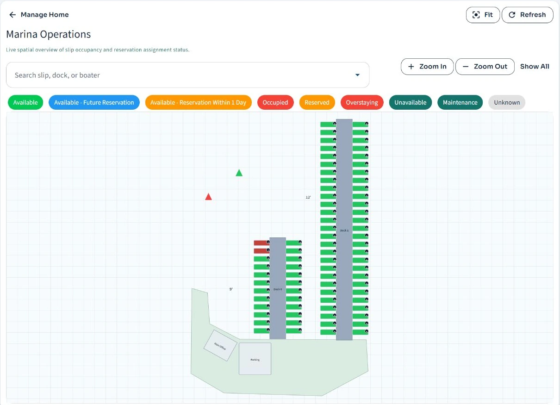
Task: Click the Show All link
Action: (x=535, y=67)
